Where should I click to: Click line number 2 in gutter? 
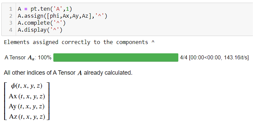pos(11,16)
